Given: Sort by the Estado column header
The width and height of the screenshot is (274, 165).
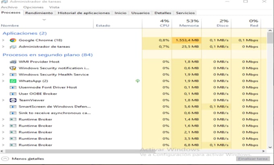Looking at the screenshot, I should pyautogui.click(x=118, y=24).
